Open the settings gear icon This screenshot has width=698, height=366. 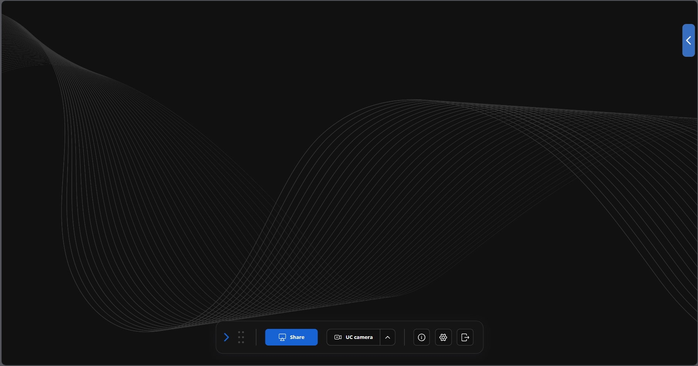click(x=443, y=337)
